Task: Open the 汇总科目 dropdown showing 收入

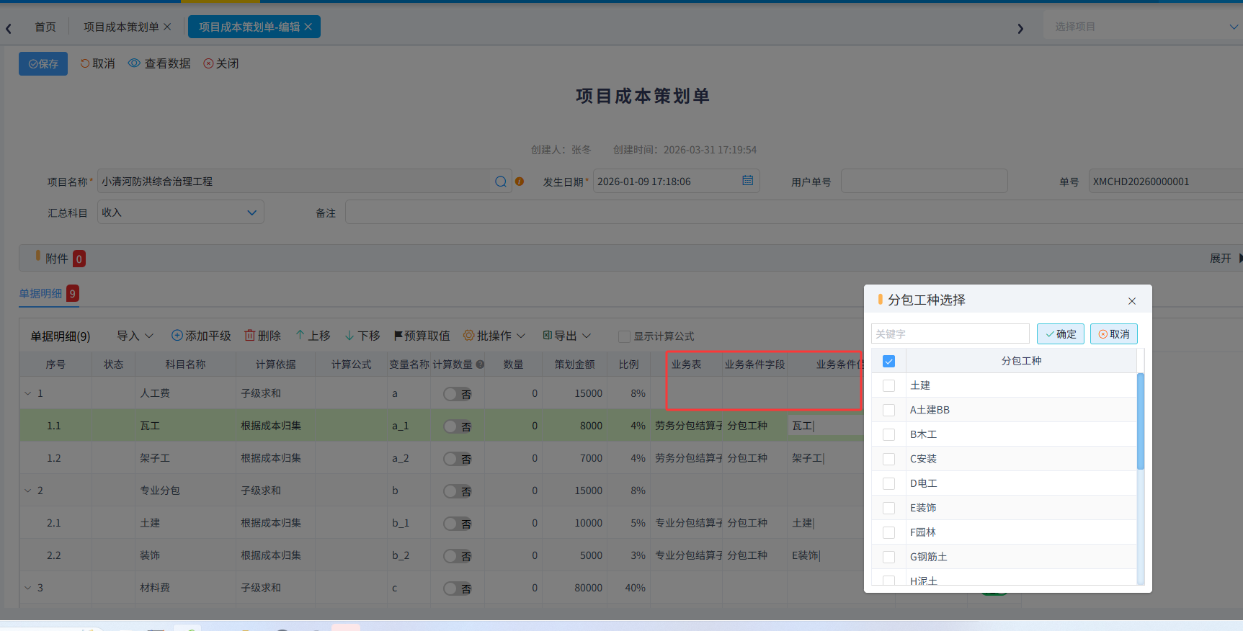Action: [181, 212]
